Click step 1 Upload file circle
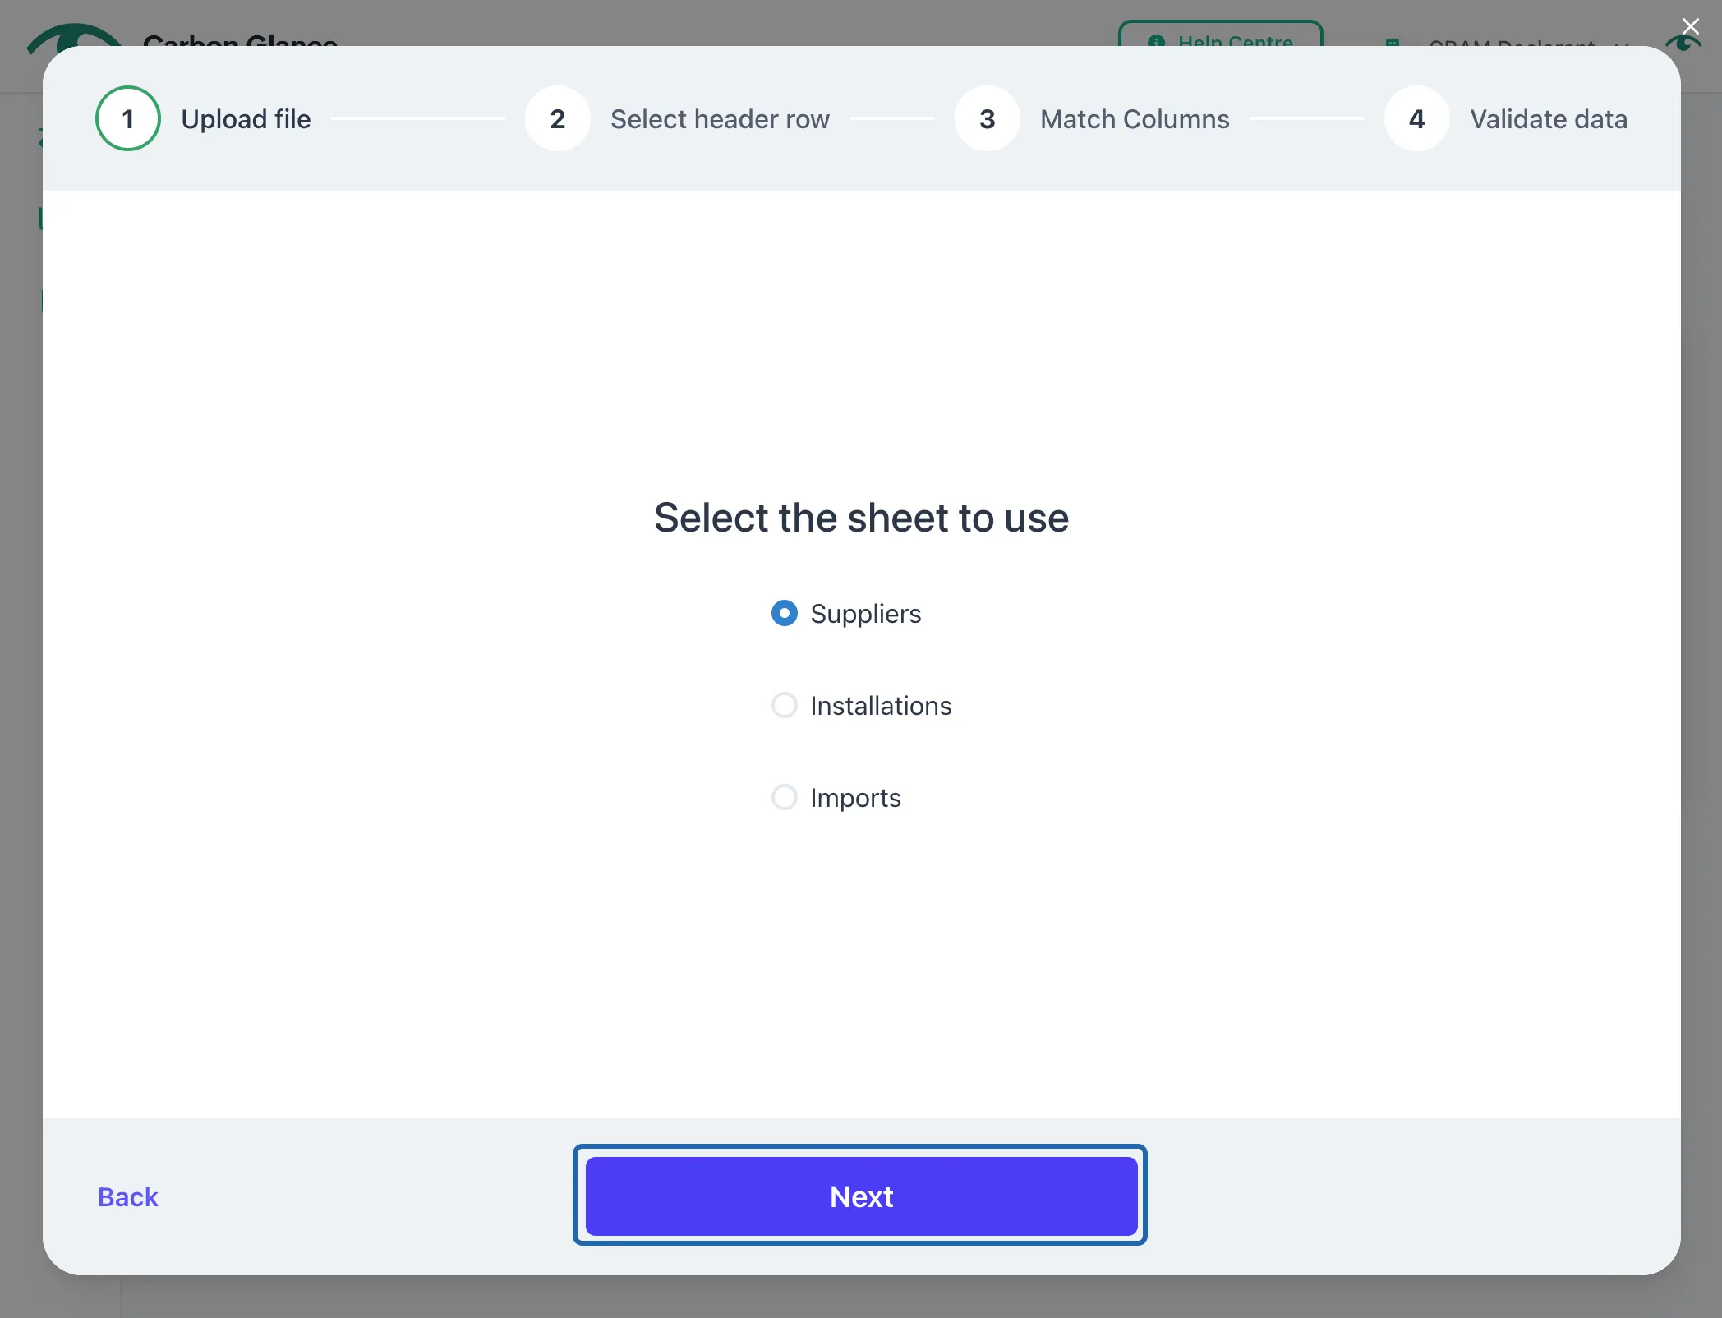Image resolution: width=1722 pixels, height=1318 pixels. point(128,118)
